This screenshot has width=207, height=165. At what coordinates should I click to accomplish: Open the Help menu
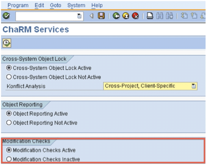(97, 5)
